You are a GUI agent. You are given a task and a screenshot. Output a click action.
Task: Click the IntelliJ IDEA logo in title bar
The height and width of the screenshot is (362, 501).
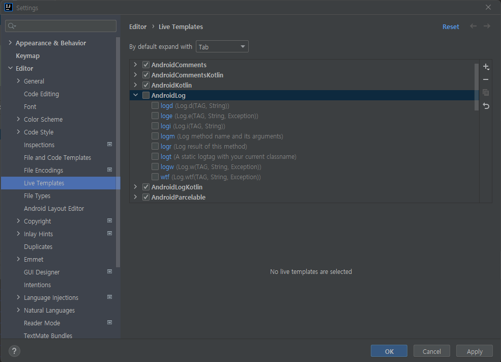click(9, 7)
